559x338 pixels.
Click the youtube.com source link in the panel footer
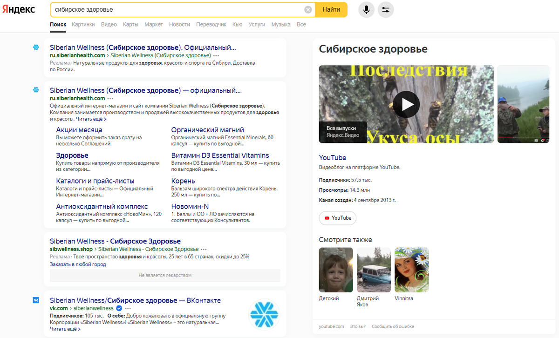point(331,326)
